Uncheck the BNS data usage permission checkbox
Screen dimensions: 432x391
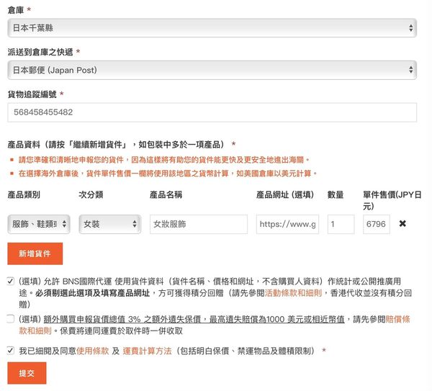tap(11, 282)
